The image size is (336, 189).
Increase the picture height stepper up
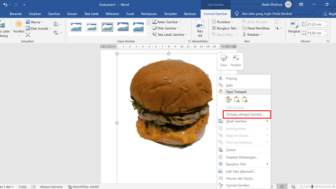(325, 23)
